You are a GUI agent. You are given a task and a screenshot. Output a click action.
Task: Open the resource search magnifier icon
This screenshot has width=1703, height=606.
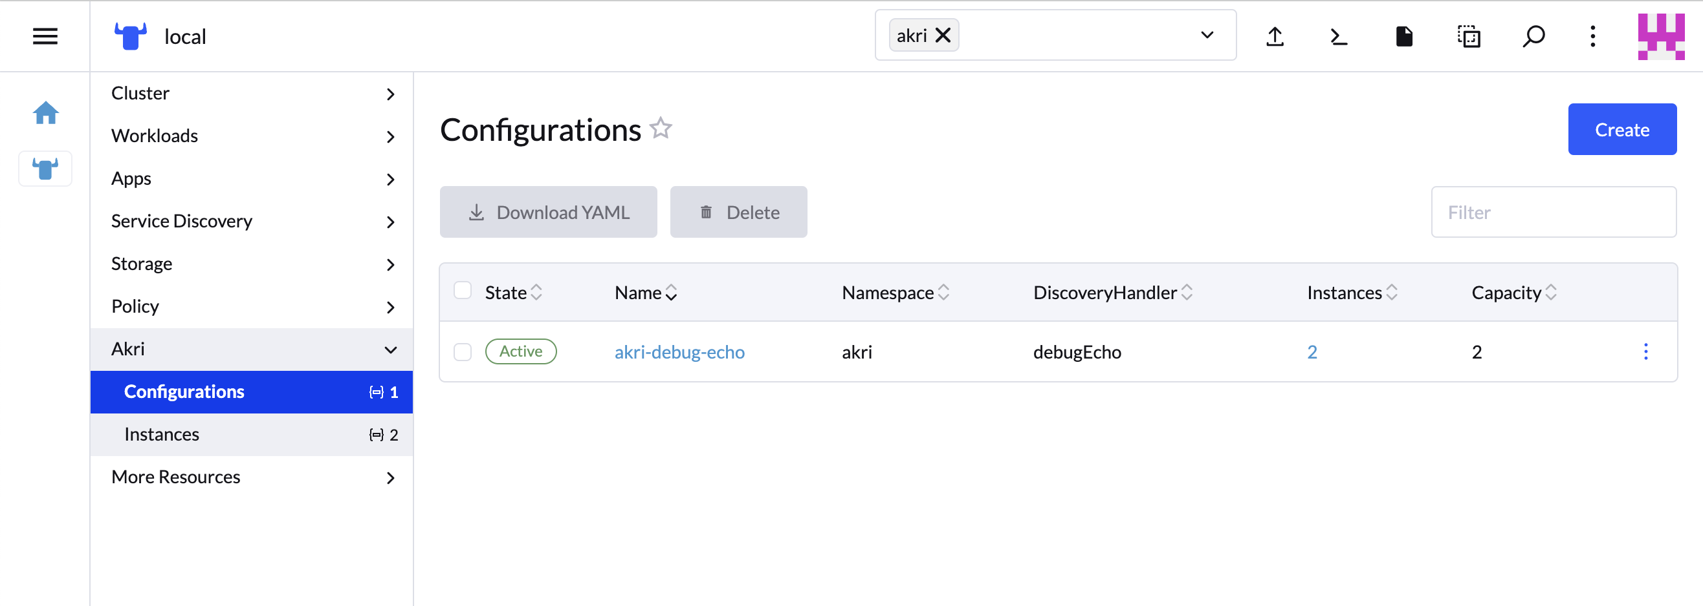click(x=1533, y=36)
